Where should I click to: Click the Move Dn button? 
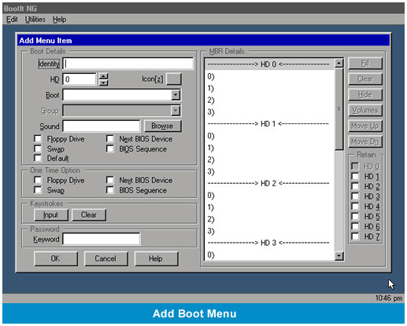click(365, 141)
